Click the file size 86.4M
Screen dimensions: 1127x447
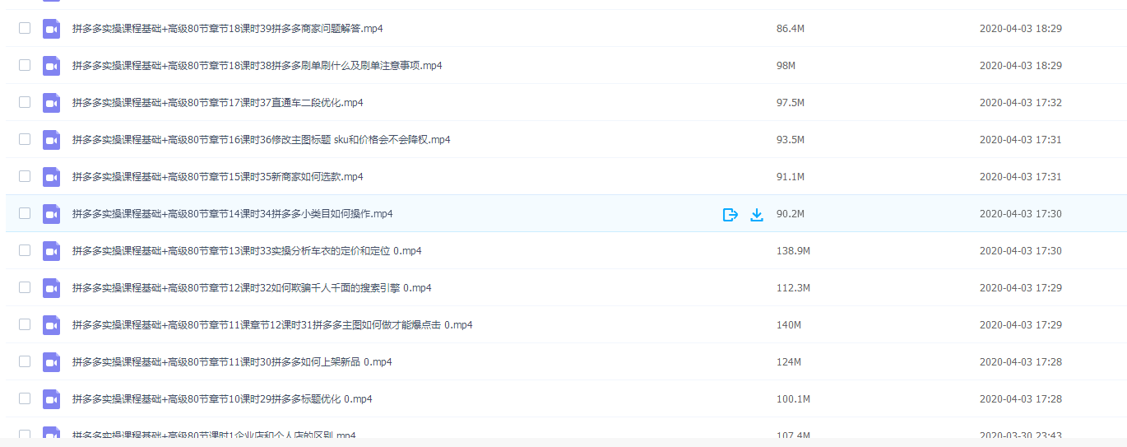click(x=791, y=29)
